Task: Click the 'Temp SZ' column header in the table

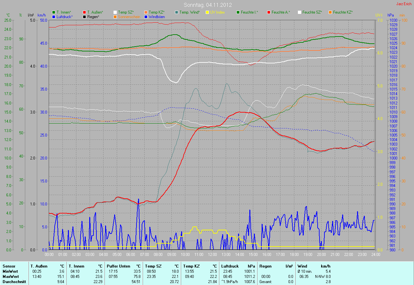Action: (x=153, y=266)
